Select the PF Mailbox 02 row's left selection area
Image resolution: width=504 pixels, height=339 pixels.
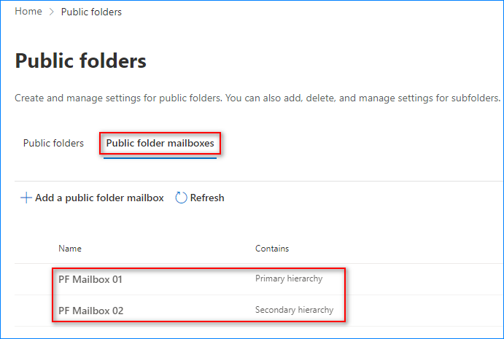coord(34,311)
